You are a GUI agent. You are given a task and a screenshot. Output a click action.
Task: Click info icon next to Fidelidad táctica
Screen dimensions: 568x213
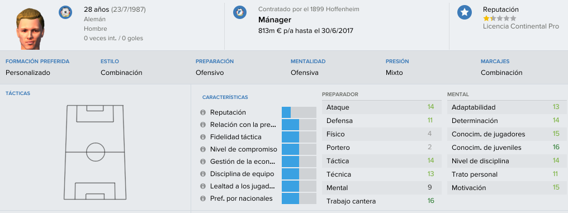click(203, 137)
